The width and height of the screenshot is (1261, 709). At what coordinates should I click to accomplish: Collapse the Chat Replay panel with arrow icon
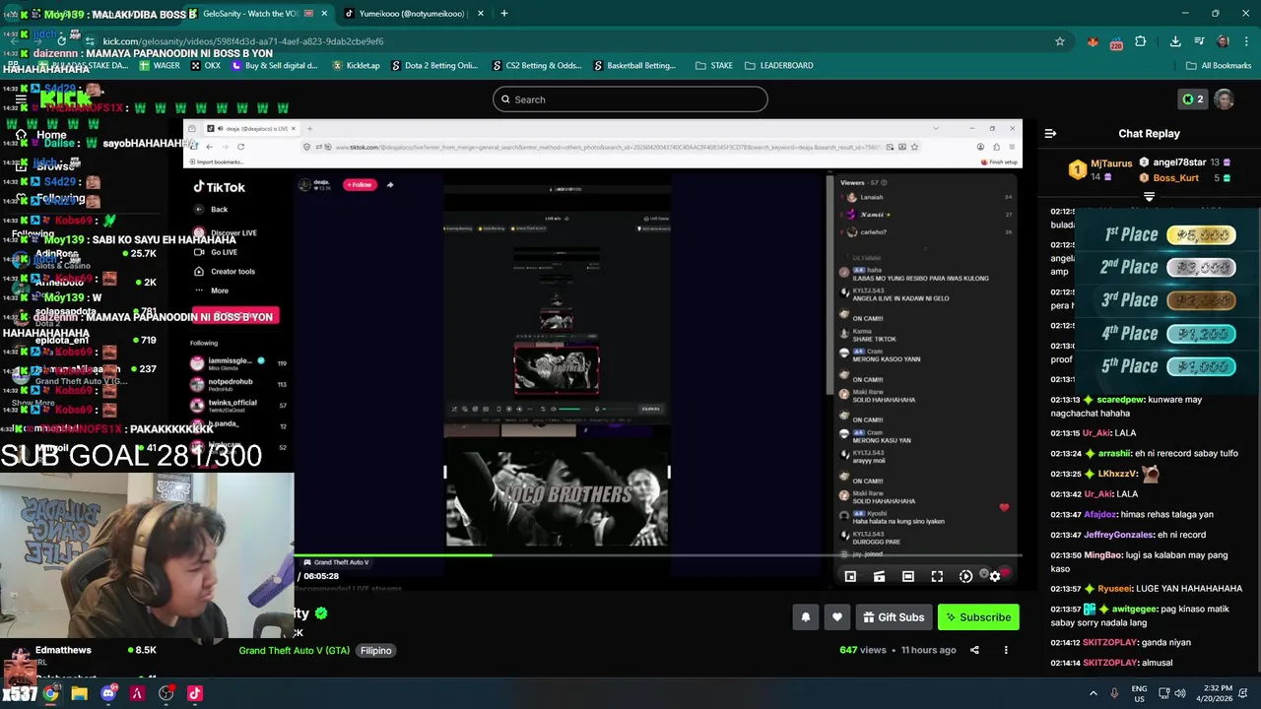pyautogui.click(x=1050, y=133)
